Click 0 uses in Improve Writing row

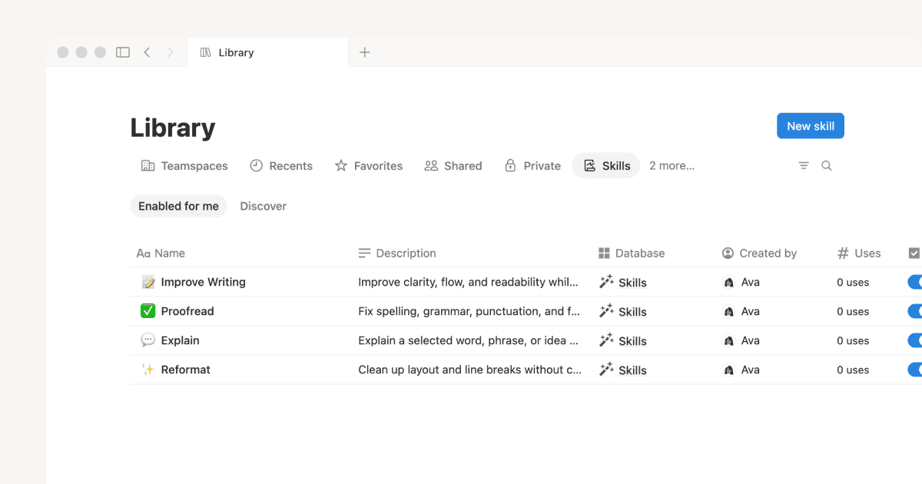pyautogui.click(x=853, y=283)
